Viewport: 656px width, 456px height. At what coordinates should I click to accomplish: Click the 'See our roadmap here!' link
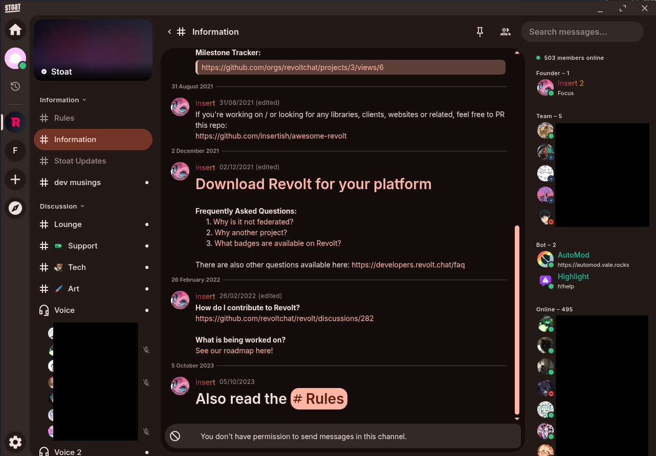point(234,351)
